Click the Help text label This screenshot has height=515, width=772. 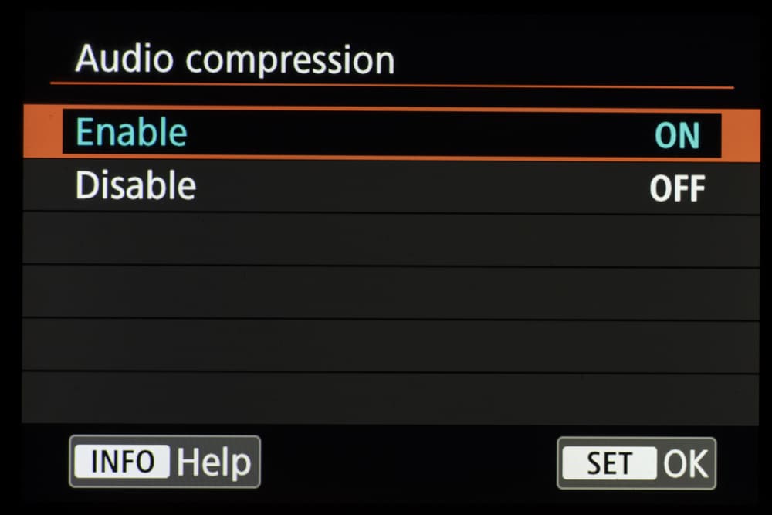click(x=214, y=462)
